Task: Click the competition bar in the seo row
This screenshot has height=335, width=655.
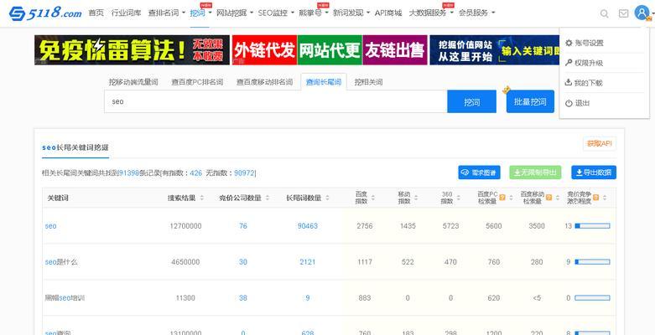Action: pyautogui.click(x=592, y=226)
